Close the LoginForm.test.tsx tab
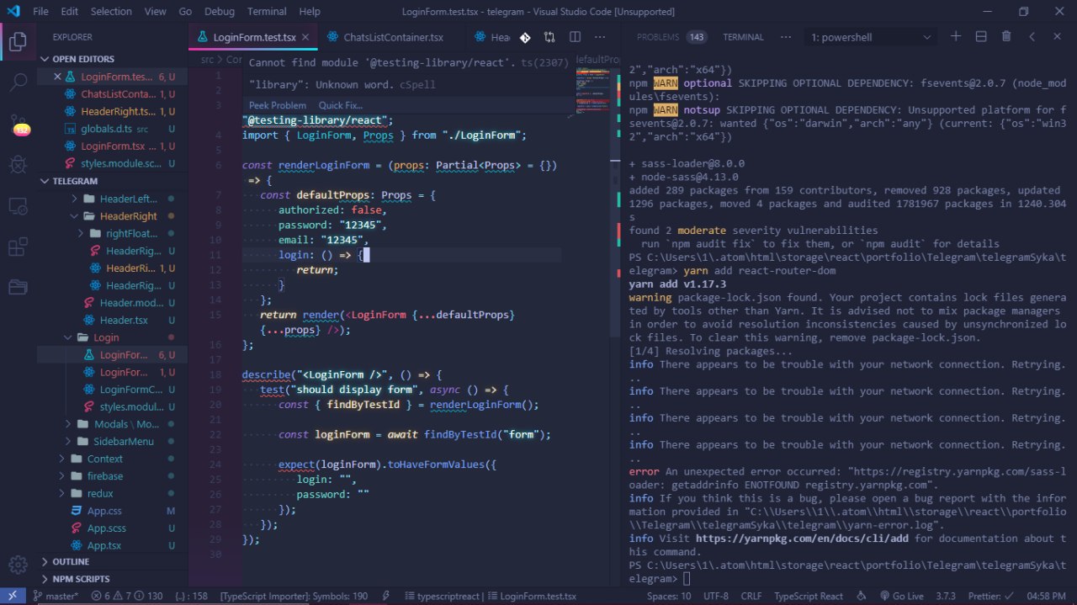 tap(306, 38)
